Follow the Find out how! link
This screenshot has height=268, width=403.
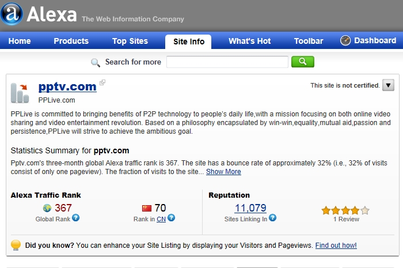coord(336,246)
